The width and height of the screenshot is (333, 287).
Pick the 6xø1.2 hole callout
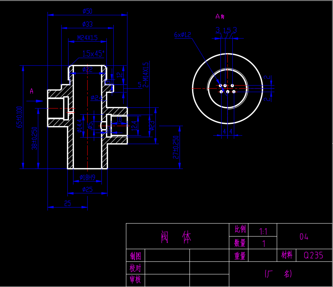183,35
